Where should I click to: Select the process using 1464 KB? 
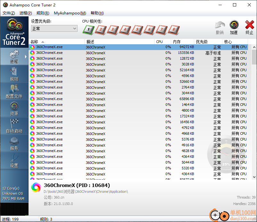coord(138,105)
